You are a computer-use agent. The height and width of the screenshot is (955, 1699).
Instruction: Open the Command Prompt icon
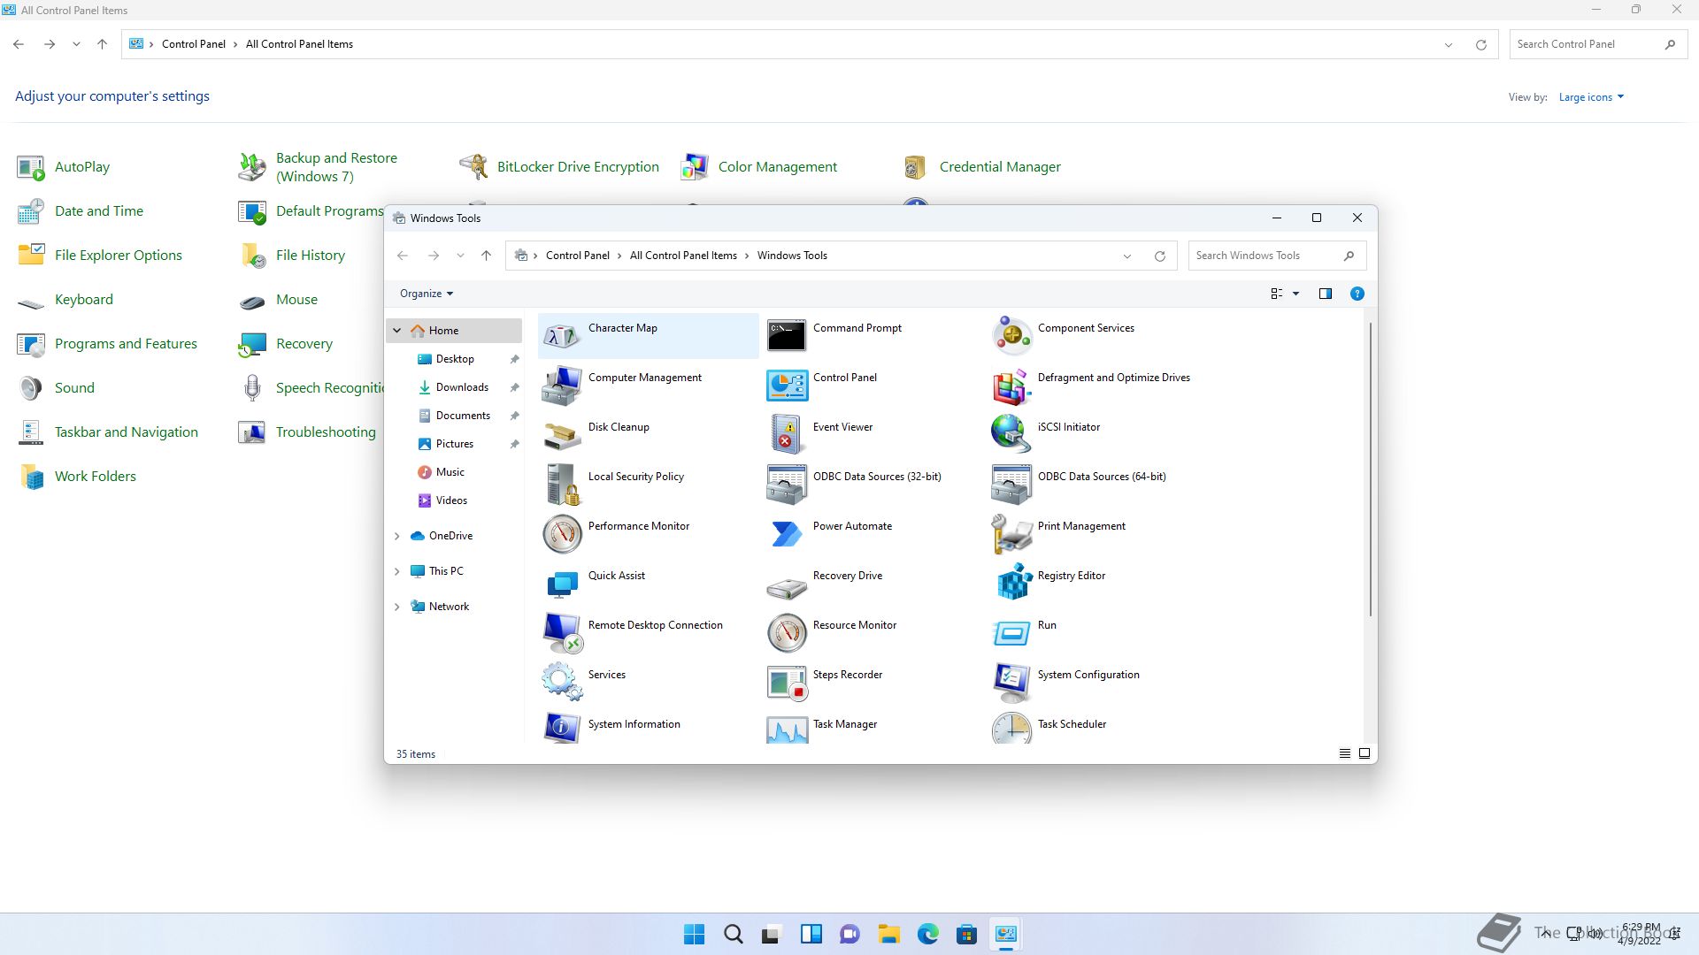(787, 336)
